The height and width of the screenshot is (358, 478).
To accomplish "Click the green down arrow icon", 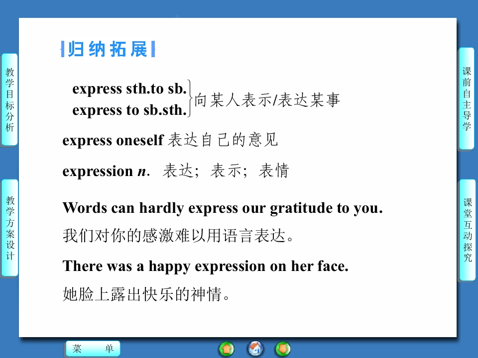I will pos(283,349).
